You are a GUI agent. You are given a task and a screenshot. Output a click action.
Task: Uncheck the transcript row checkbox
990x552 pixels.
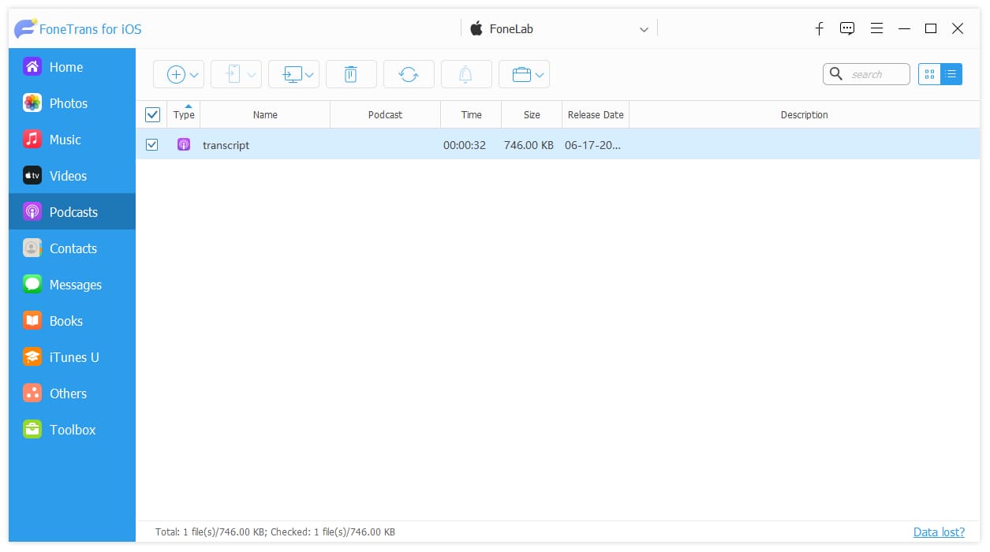pos(152,144)
